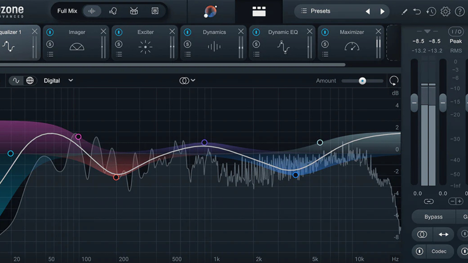Image resolution: width=468 pixels, height=263 pixels.
Task: Open the settings gear icon
Action: (x=445, y=11)
